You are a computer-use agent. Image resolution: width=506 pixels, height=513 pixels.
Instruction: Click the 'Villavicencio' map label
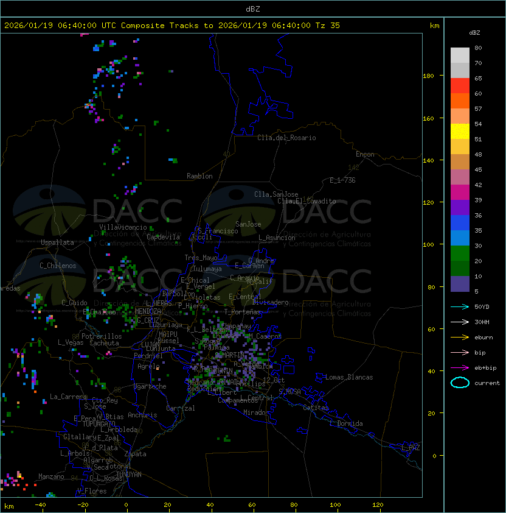point(123,227)
